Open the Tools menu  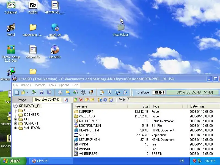coord(52,85)
